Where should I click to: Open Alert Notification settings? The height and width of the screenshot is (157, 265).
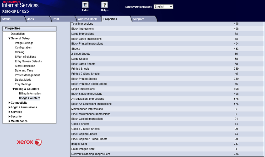pyautogui.click(x=25, y=66)
